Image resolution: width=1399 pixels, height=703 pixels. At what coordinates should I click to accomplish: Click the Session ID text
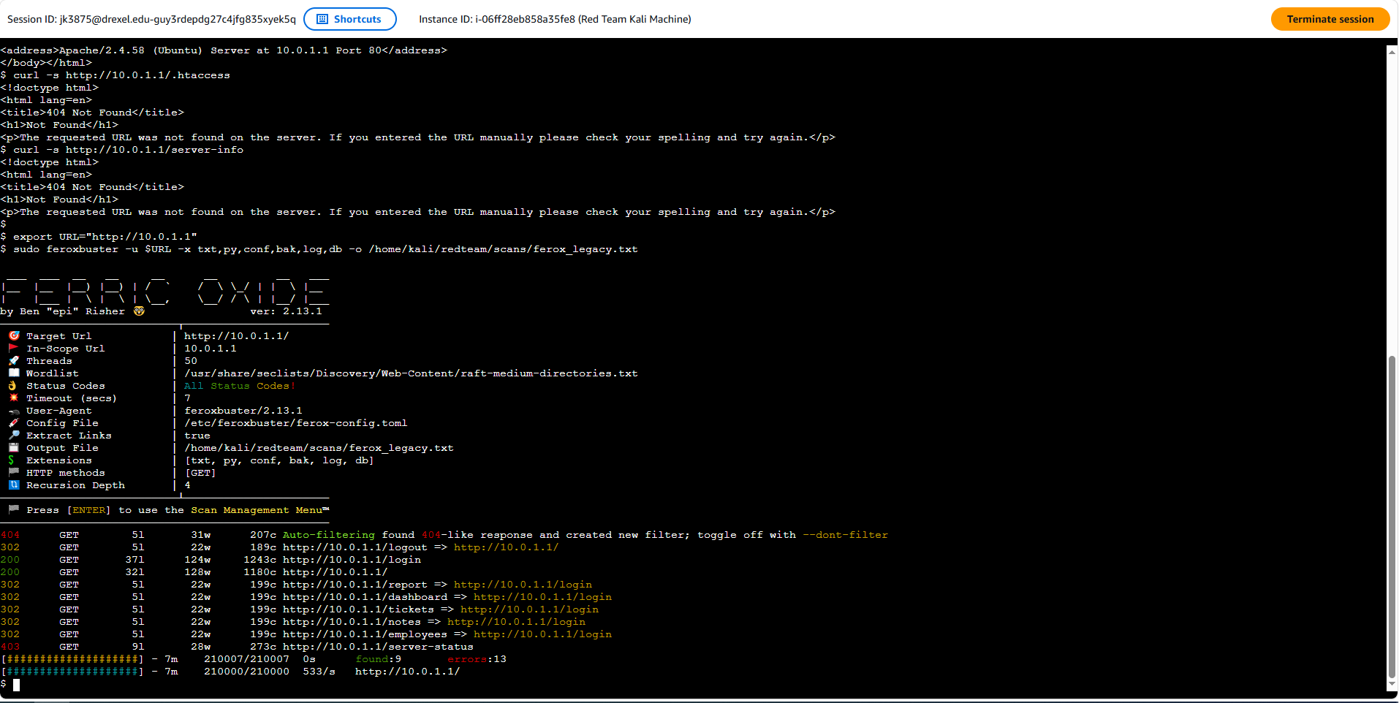[x=151, y=19]
